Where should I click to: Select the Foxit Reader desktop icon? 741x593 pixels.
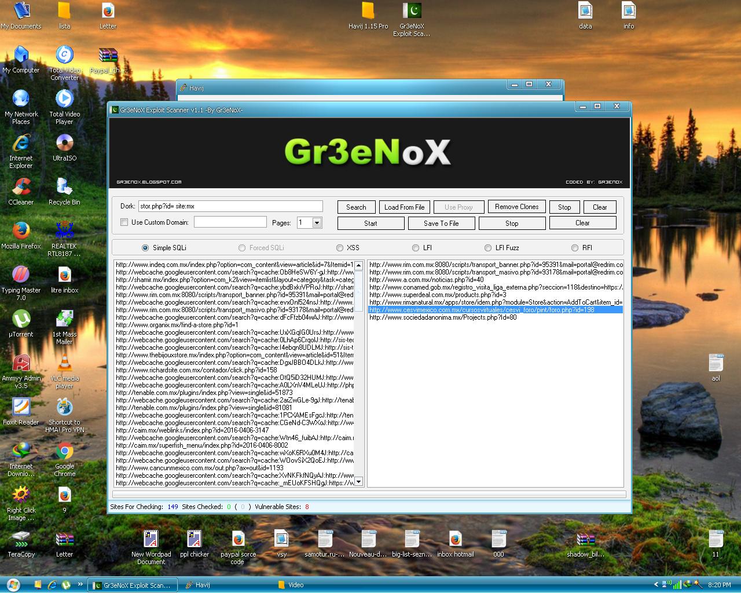[21, 412]
